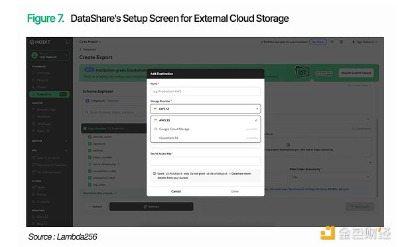This screenshot has width=398, height=247.
Task: Collapse the sidebar using the panel icon
Action: [68, 42]
